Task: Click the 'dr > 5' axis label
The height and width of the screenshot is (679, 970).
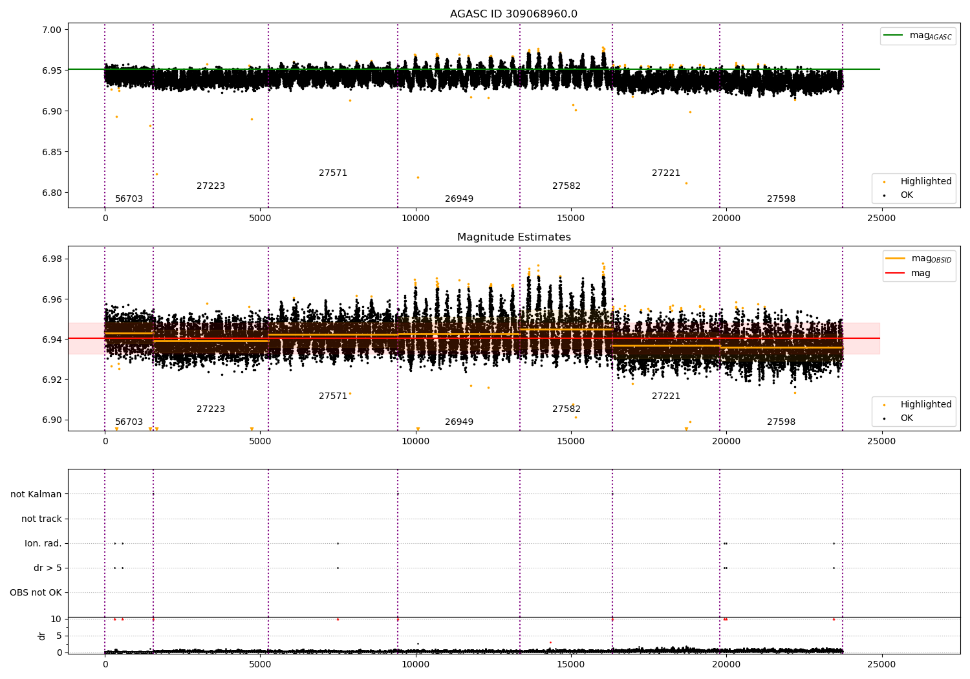Action: point(48,568)
